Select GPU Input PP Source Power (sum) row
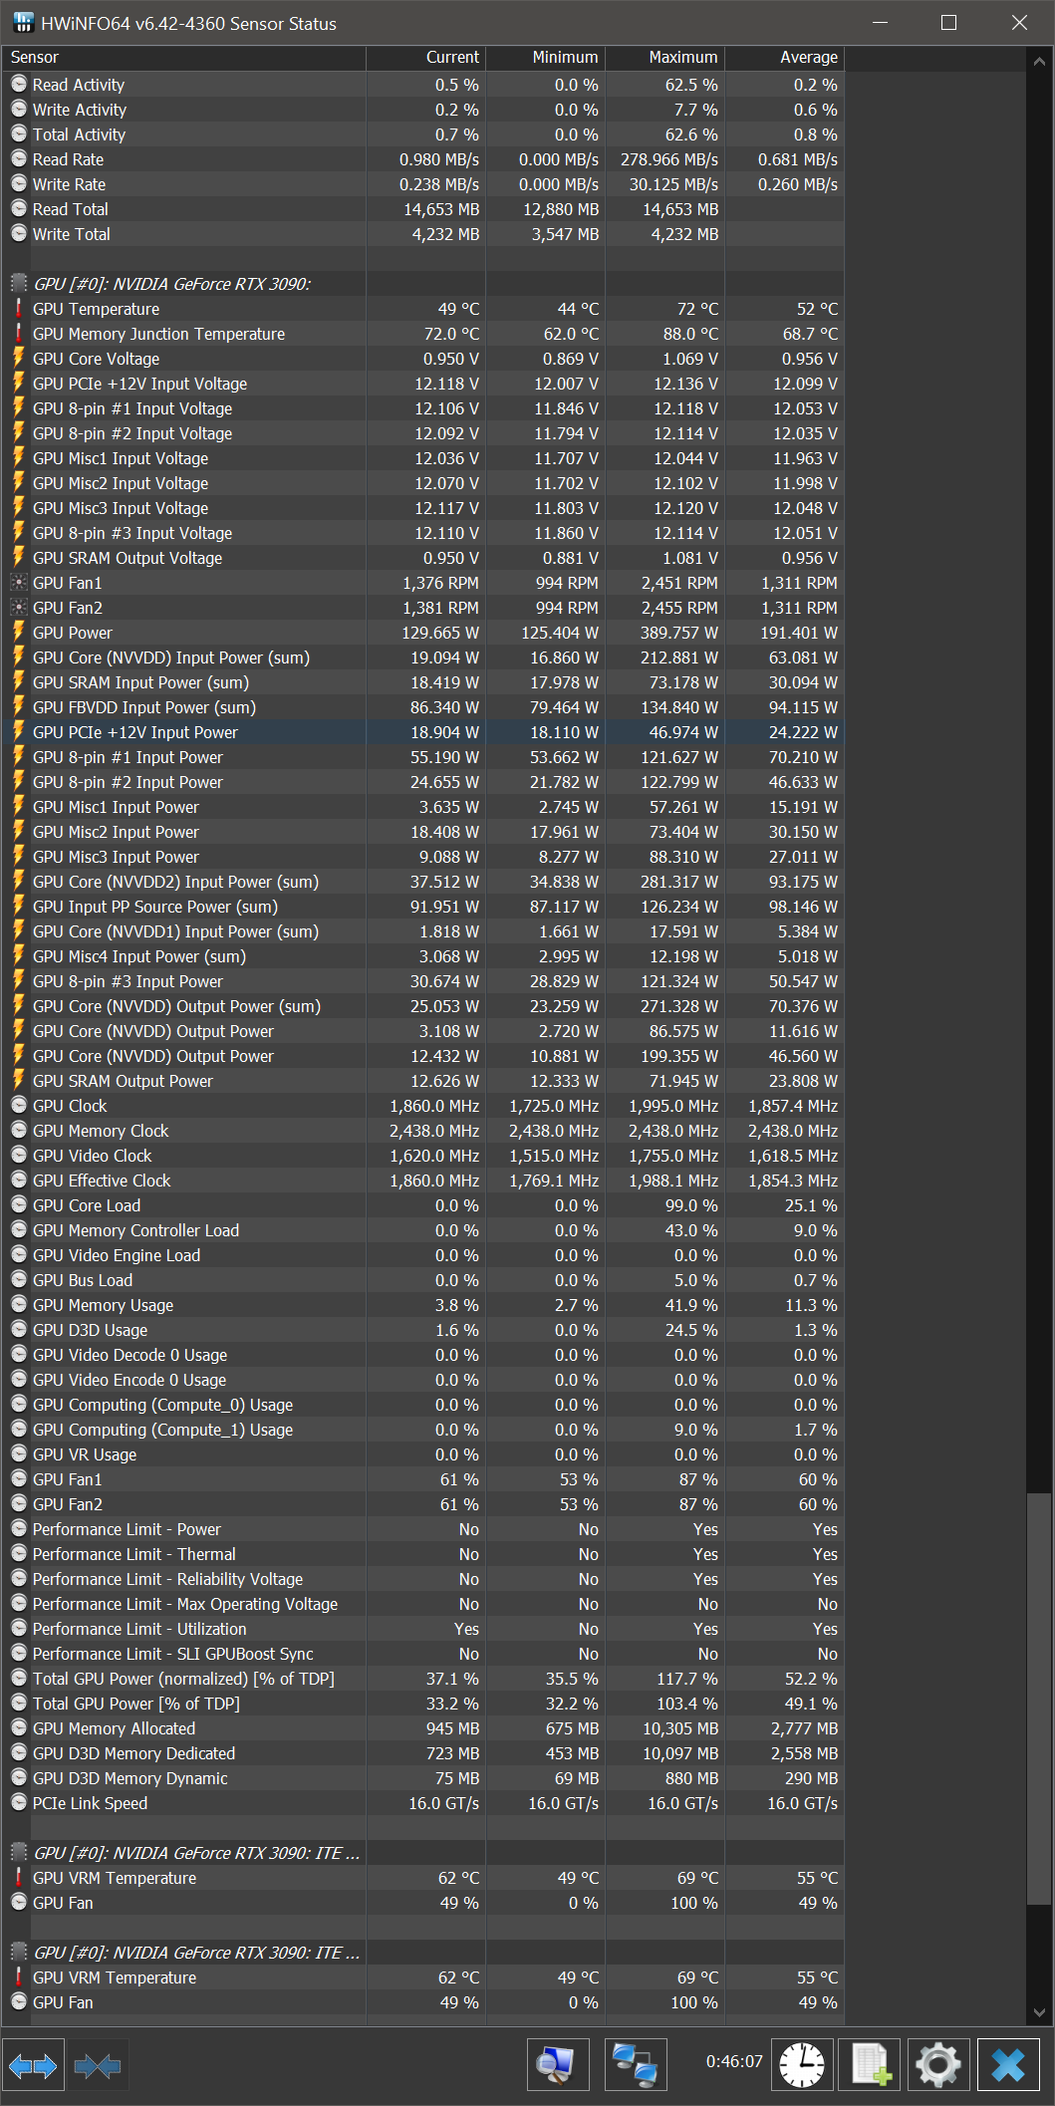The width and height of the screenshot is (1055, 2106). point(423,907)
